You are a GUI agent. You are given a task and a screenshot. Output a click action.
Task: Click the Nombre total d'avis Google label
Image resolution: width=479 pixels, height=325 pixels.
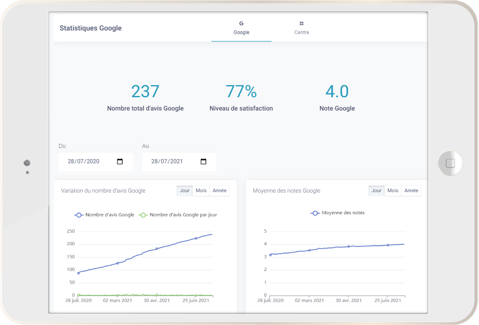145,109
